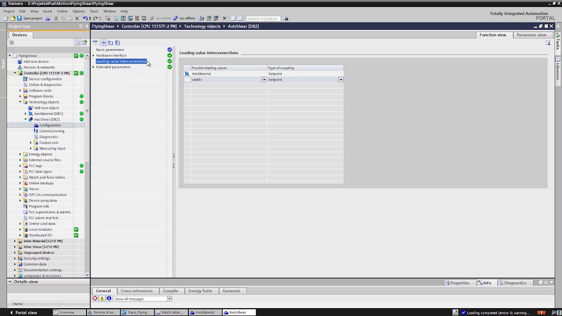
Task: Expand the Details view panel
Action: (10, 282)
